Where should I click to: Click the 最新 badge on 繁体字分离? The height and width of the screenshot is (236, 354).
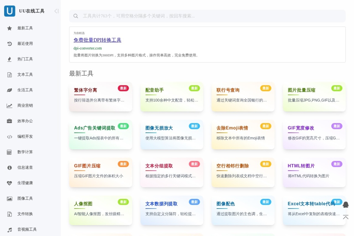pos(123,88)
